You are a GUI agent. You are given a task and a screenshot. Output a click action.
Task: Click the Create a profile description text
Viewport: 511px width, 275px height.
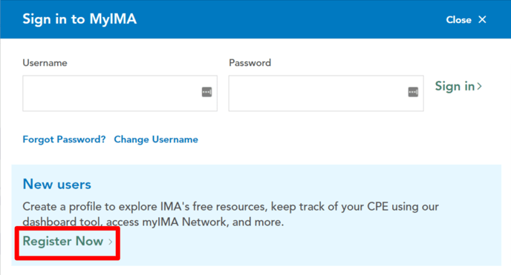(x=230, y=214)
